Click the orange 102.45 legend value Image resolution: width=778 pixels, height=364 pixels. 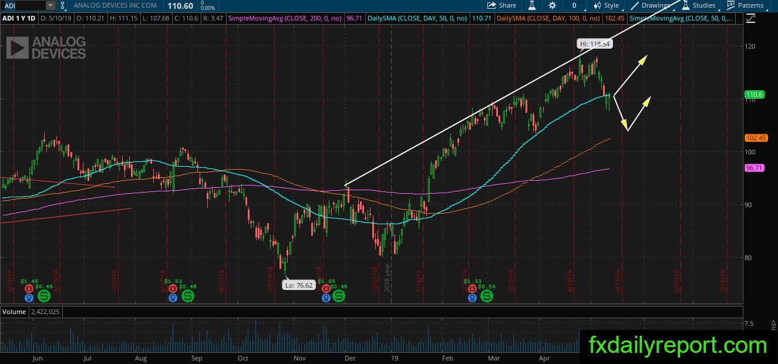(614, 19)
